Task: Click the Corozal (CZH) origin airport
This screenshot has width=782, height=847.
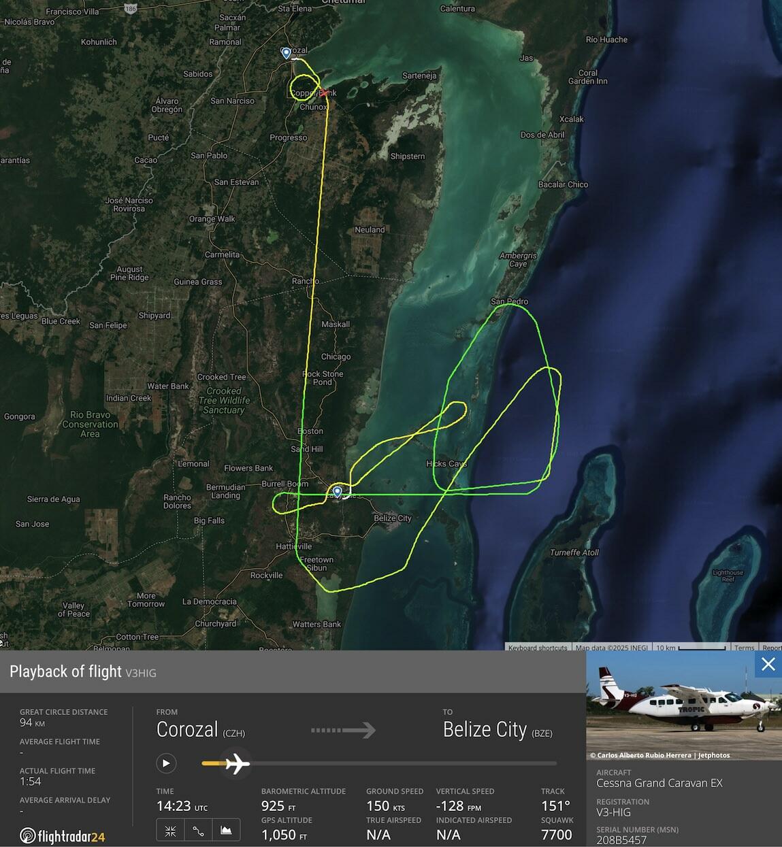Action: click(201, 729)
